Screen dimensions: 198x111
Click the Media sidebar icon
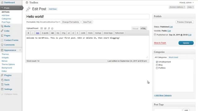2,26
